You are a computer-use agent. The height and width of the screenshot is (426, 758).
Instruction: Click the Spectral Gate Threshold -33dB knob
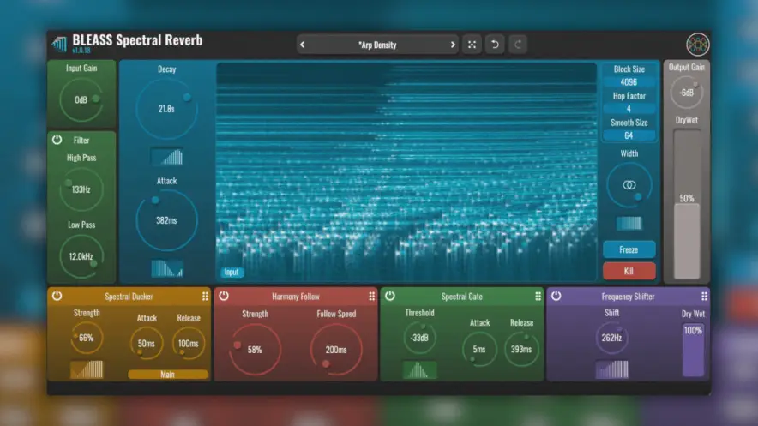pyautogui.click(x=419, y=338)
